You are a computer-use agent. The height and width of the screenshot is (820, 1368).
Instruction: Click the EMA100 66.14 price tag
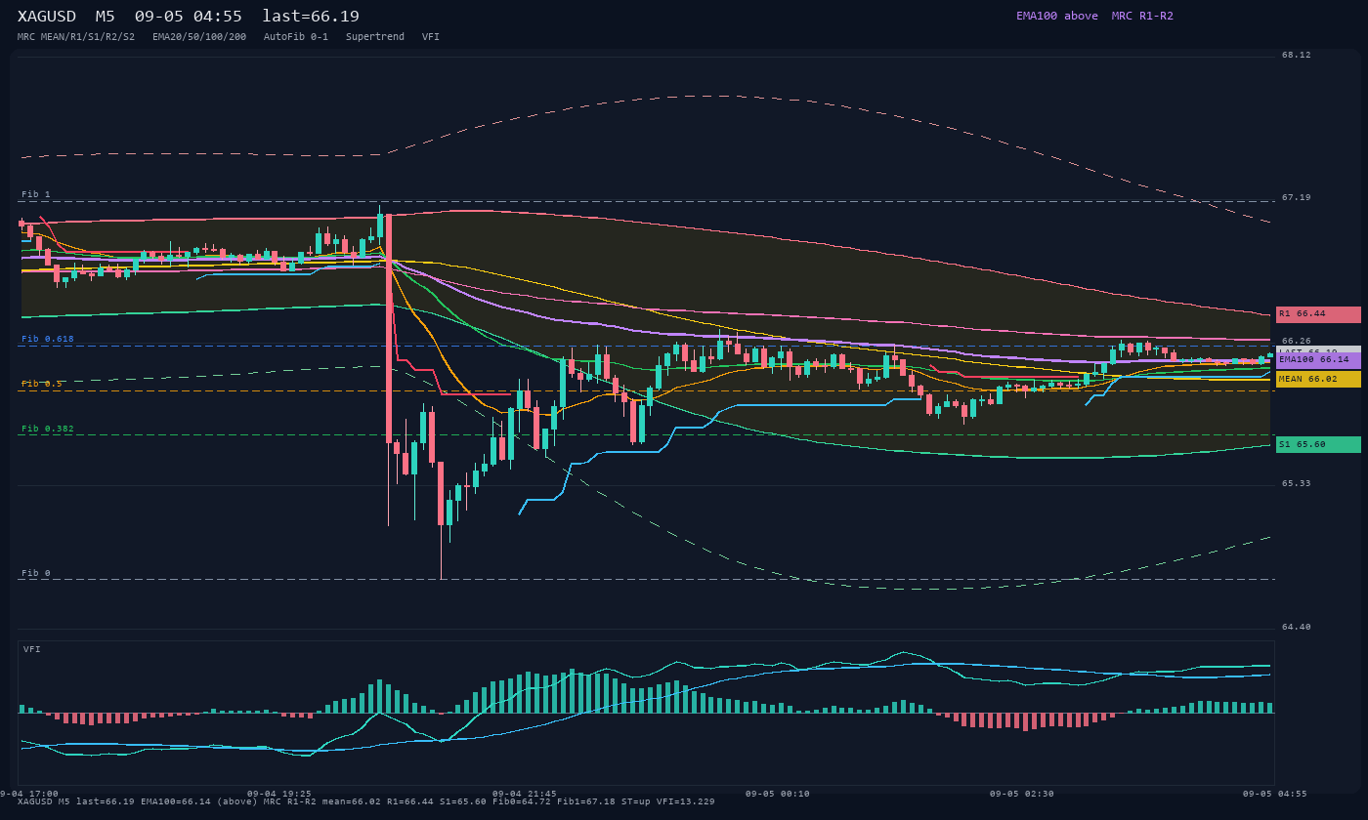1318,360
